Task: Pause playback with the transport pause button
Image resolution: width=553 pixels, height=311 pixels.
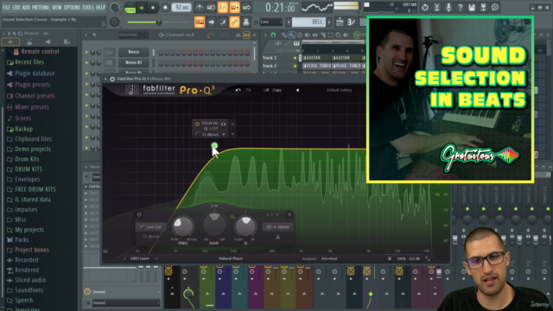Action: (142, 8)
